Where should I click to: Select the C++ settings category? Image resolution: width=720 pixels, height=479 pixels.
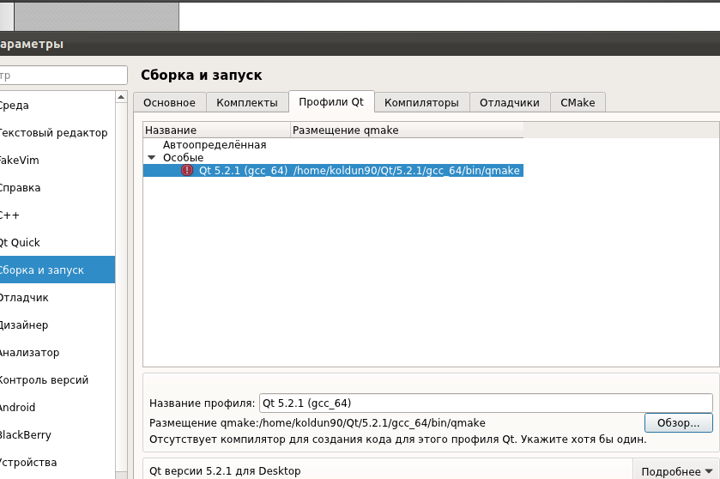pyautogui.click(x=57, y=215)
